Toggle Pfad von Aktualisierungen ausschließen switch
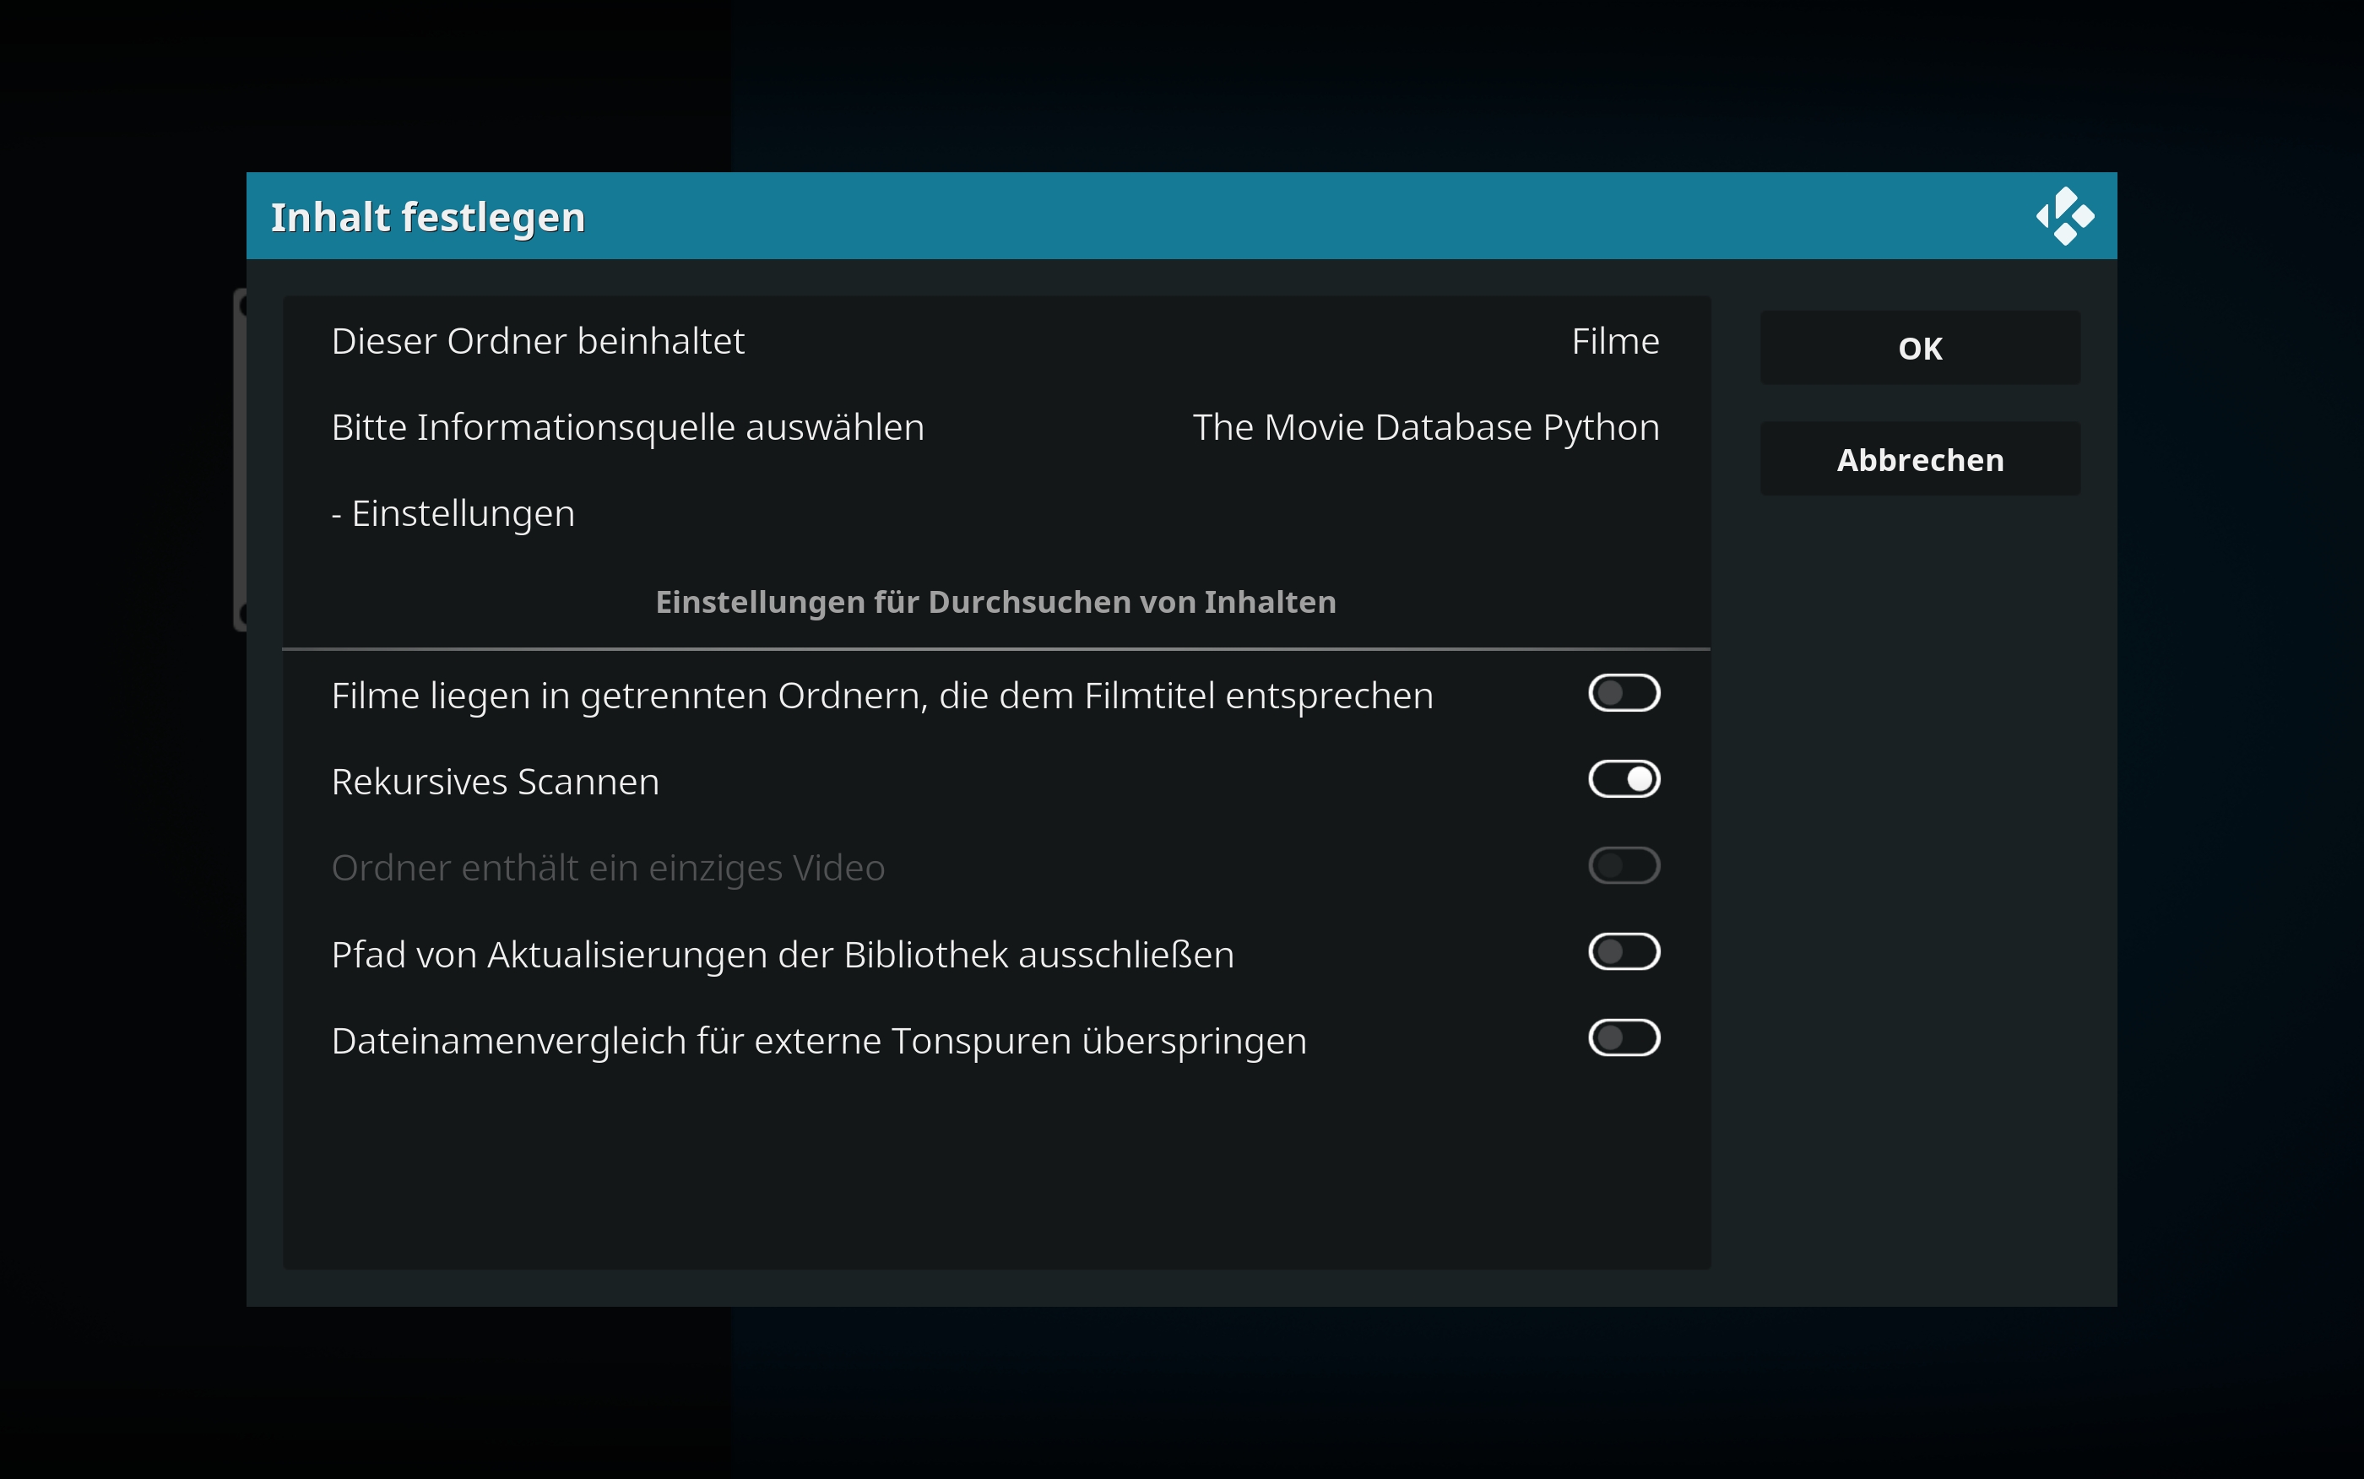2364x1479 pixels. pyautogui.click(x=1624, y=951)
